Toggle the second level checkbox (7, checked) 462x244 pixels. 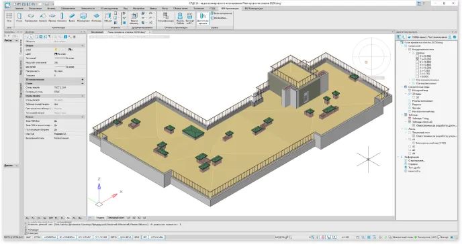(417, 59)
